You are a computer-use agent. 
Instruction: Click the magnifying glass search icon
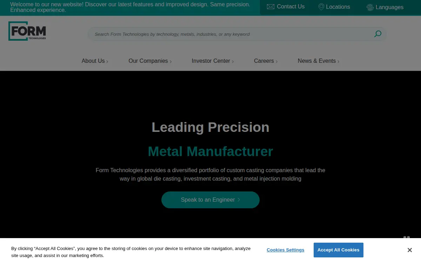(377, 34)
